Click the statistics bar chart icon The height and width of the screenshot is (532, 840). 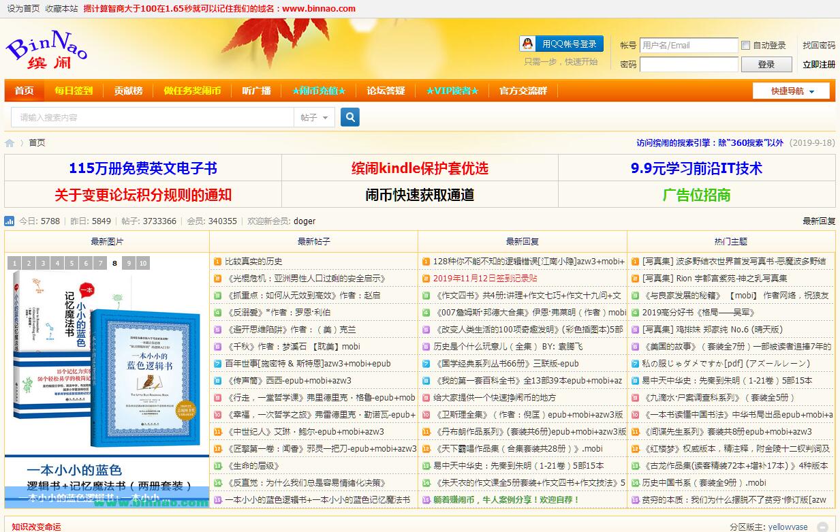coord(10,221)
